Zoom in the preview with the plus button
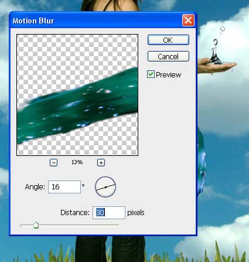Screen dimensions: 249x262 [101, 162]
